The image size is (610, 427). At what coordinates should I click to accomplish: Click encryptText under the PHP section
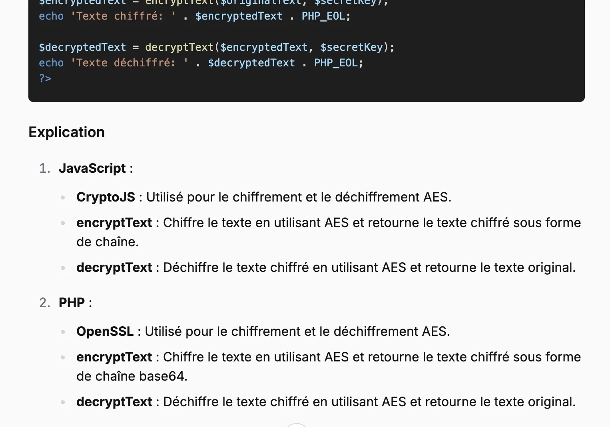[x=114, y=357]
